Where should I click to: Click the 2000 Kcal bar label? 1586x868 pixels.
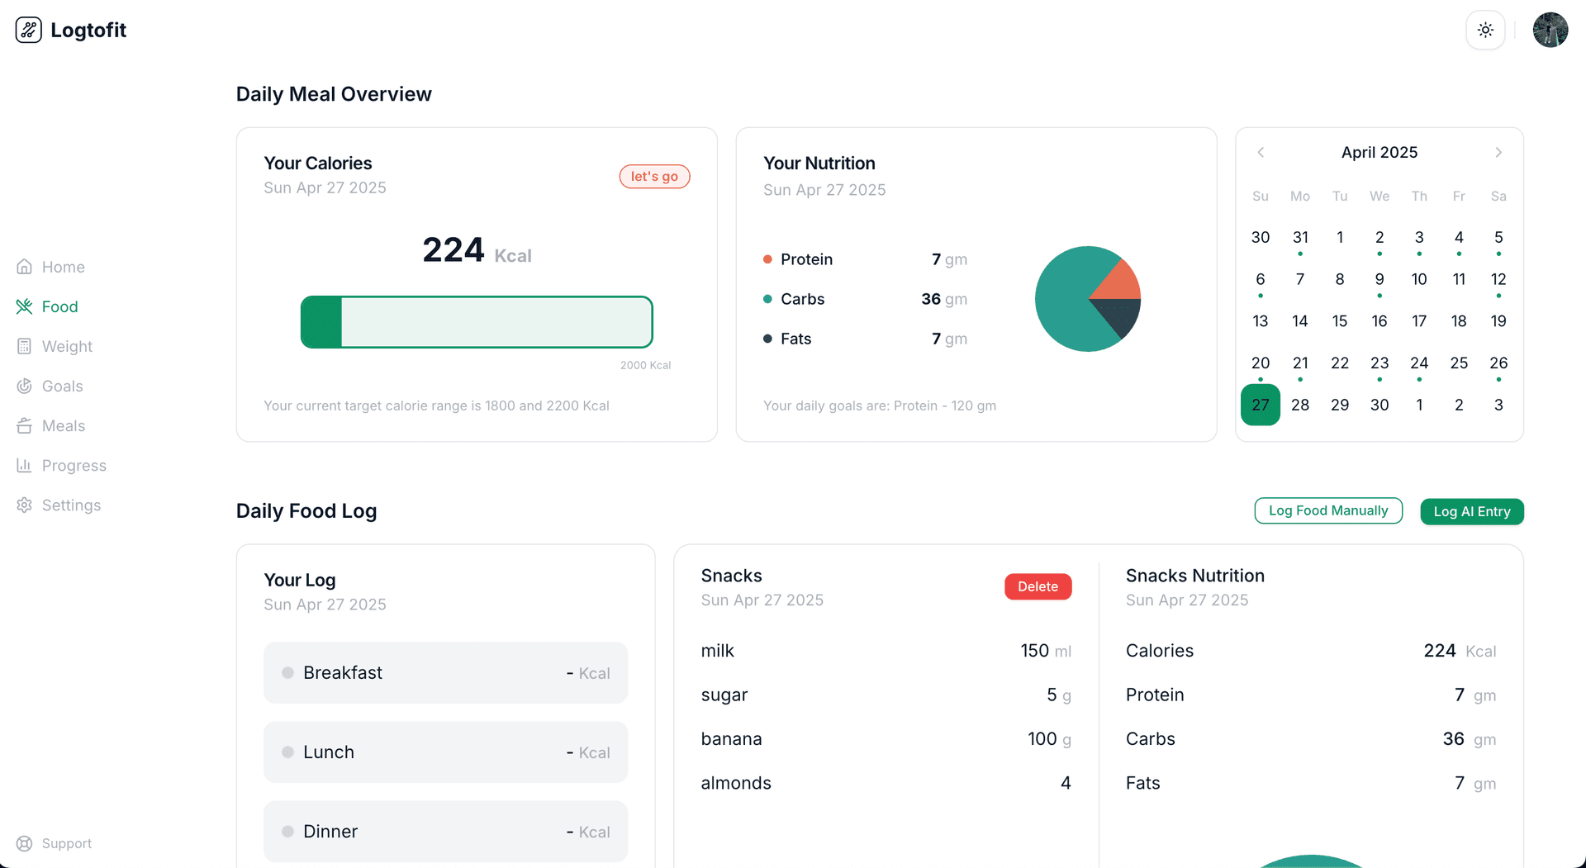pos(645,365)
